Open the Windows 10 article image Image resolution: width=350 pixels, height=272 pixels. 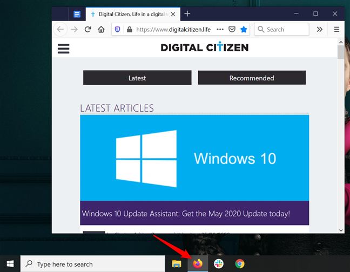tap(194, 158)
